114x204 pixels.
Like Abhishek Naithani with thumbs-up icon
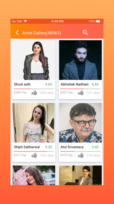point(81,93)
